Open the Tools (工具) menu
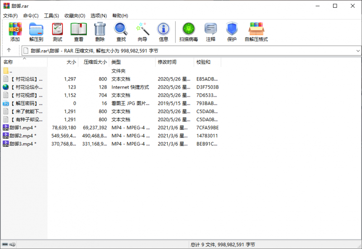The width and height of the screenshot is (362, 249). [52, 16]
